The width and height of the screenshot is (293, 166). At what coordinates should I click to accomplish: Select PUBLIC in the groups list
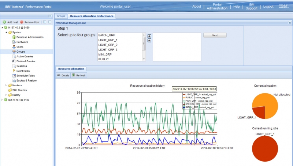tap(120, 59)
